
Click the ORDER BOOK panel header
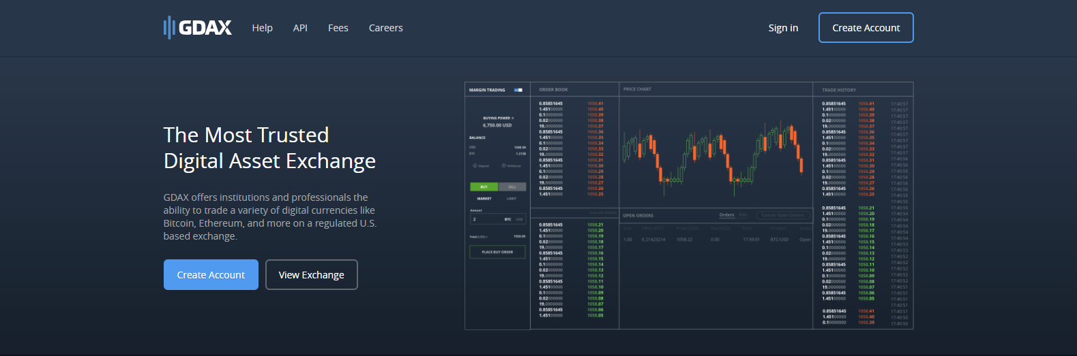coord(553,90)
